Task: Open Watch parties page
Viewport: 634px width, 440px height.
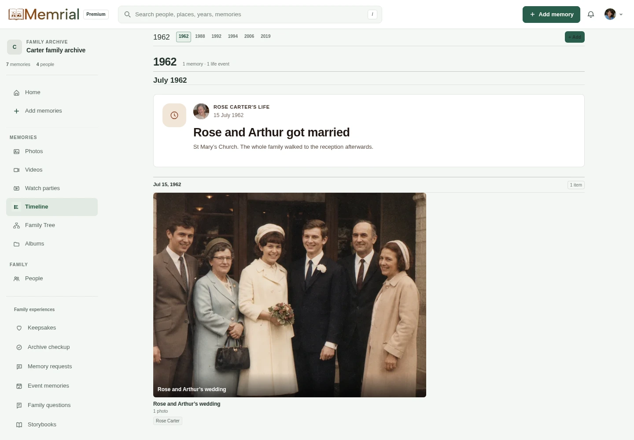Action: point(52,188)
